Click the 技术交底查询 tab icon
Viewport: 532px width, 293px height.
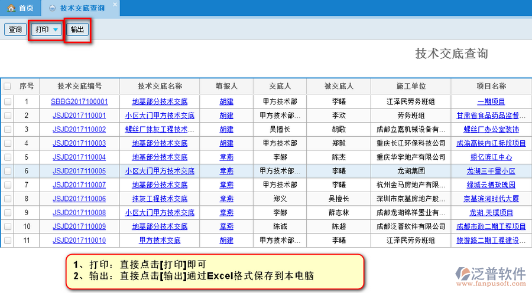53,8
